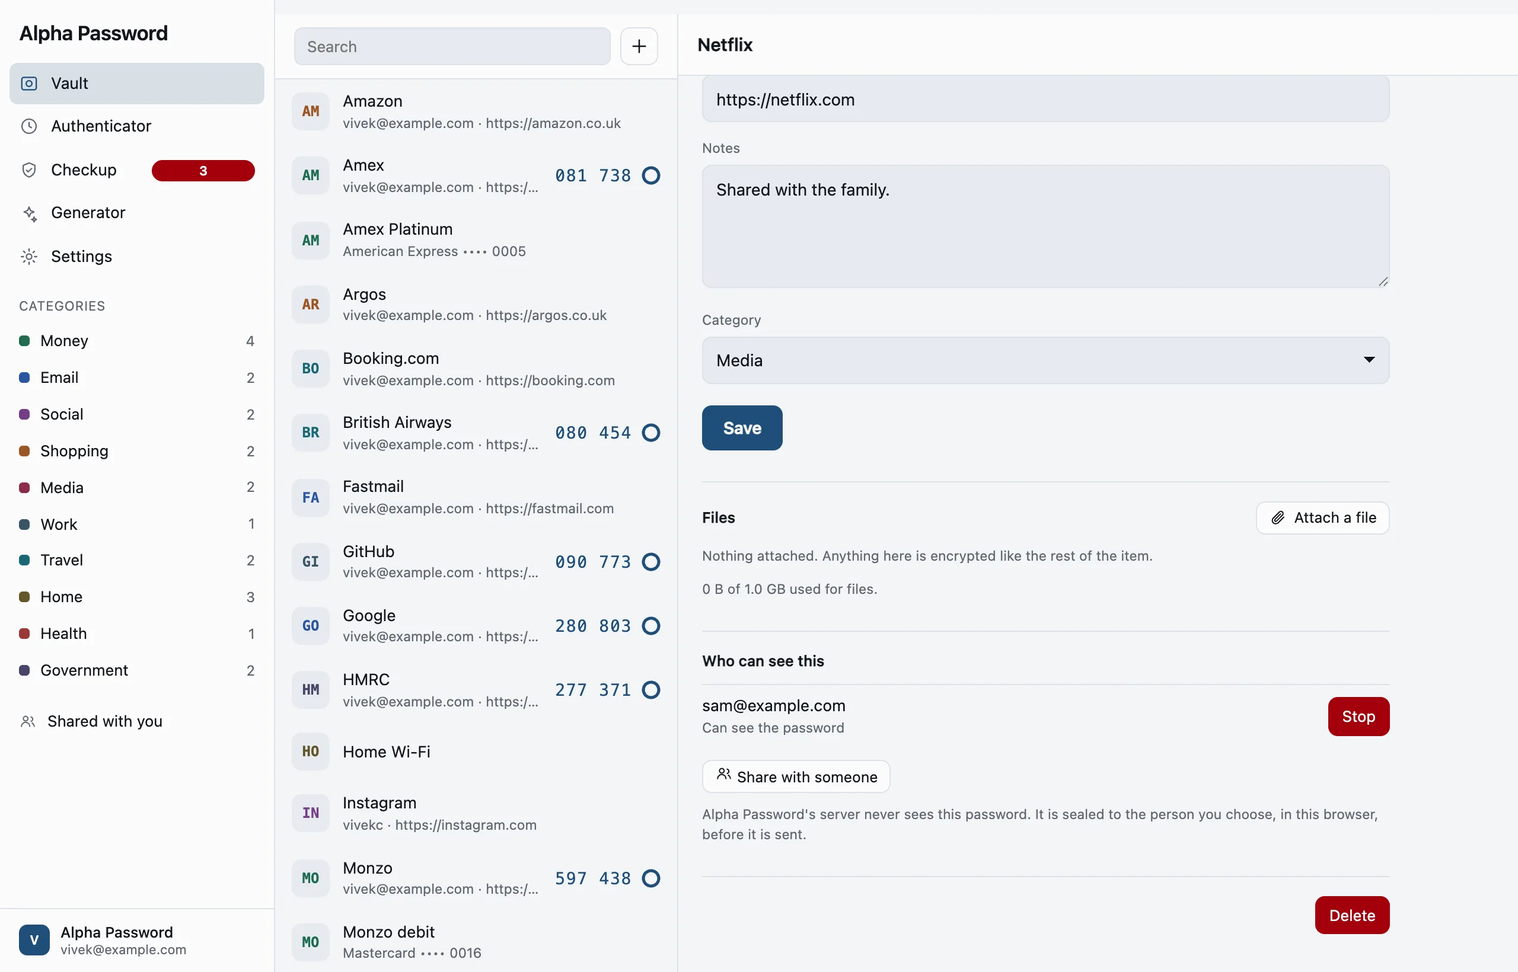This screenshot has height=972, width=1518.
Task: Click the Generator sparkle icon
Action: pos(29,213)
